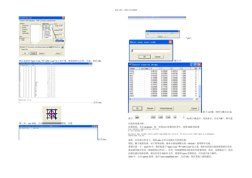Toggle the Solid Ang checkbox
Viewport: 252px width, 178px height.
click(44, 28)
